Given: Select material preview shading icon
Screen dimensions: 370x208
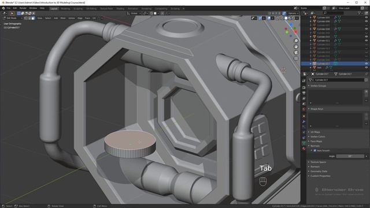Looking at the screenshot, I should tap(290, 18).
